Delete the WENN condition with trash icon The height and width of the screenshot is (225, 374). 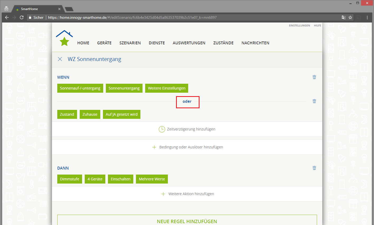click(314, 77)
